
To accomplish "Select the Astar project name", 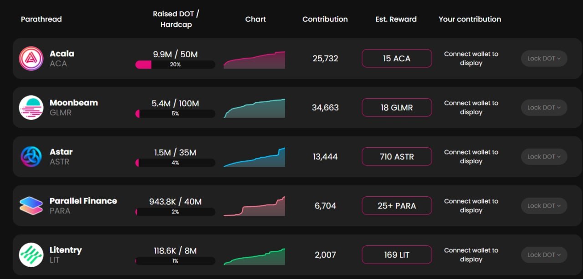I will click(x=61, y=152).
